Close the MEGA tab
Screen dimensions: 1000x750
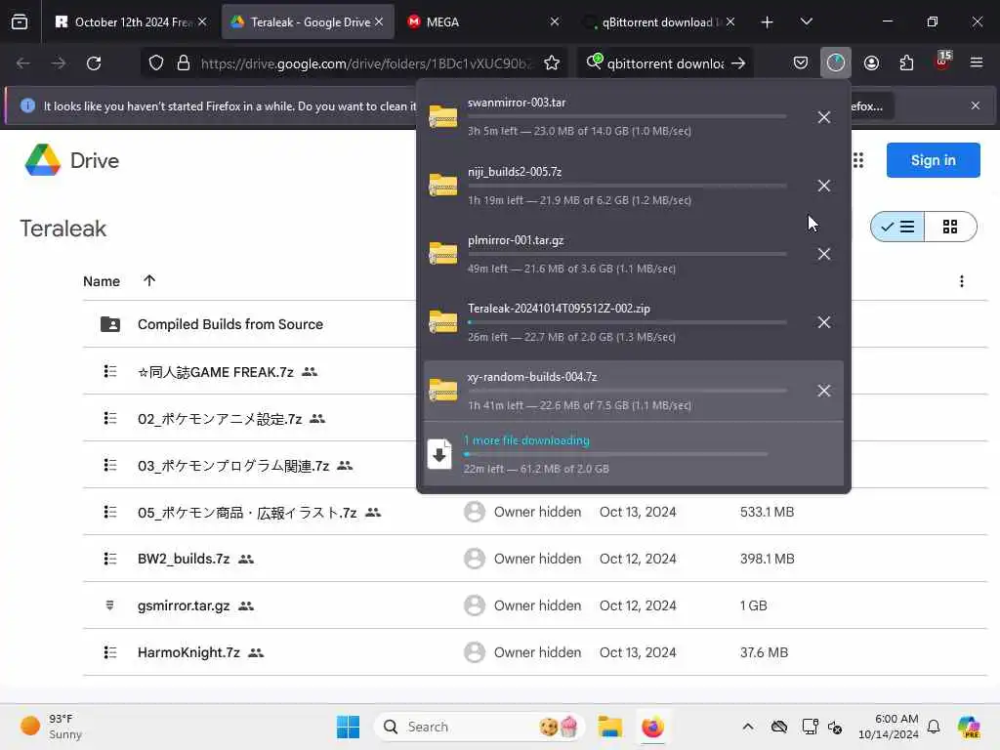tap(555, 21)
